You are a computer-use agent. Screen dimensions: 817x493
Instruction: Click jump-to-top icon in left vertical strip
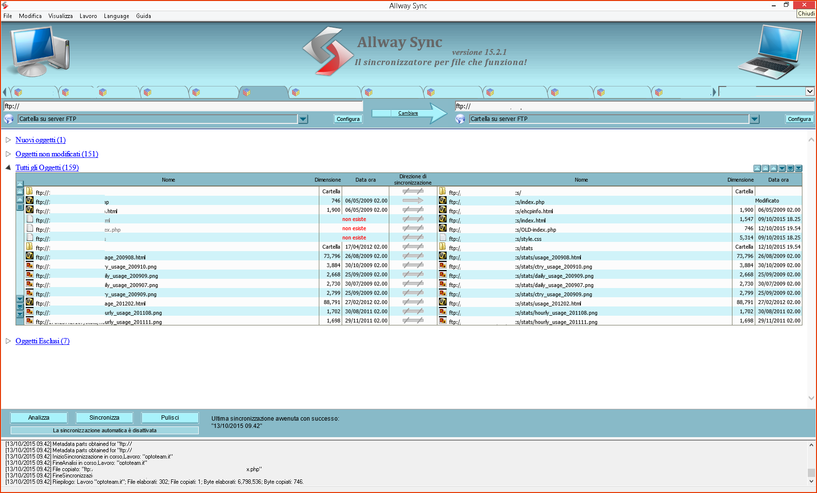click(x=20, y=184)
